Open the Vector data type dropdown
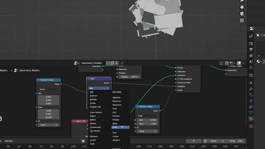265x149 pixels. pos(49,89)
